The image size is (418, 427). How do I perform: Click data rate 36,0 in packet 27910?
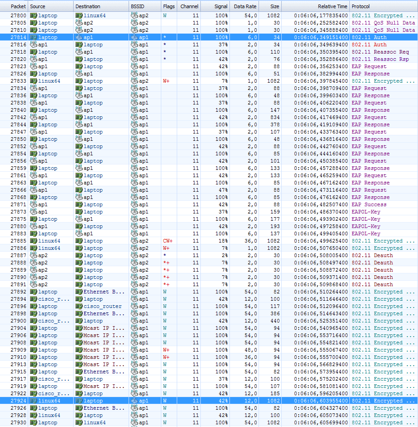tap(250, 357)
